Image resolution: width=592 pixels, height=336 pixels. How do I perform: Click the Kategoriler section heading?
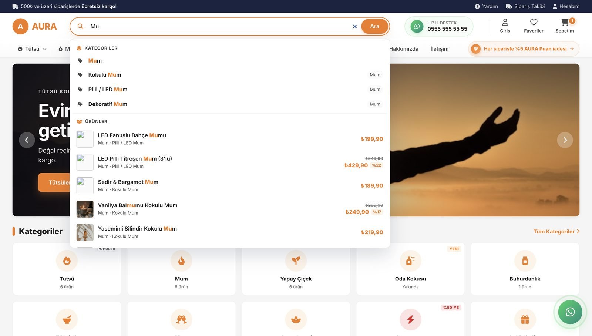click(41, 231)
